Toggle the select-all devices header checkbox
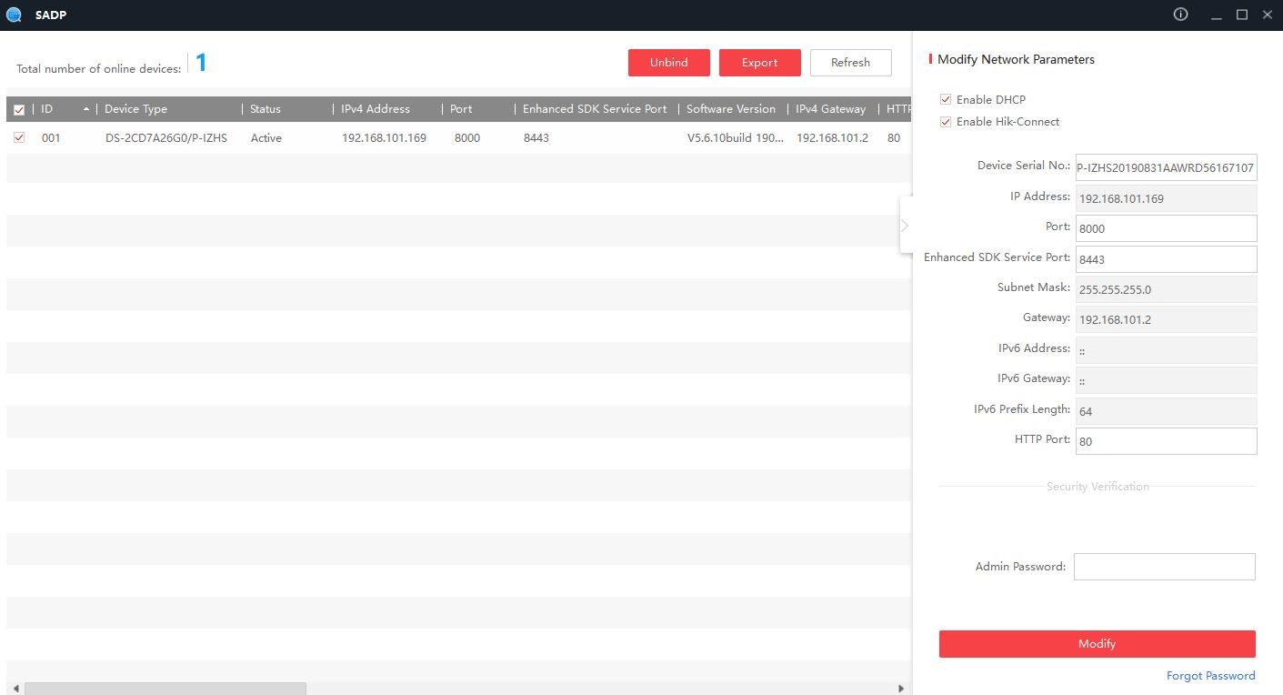Viewport: 1283px width, 695px height. point(19,110)
